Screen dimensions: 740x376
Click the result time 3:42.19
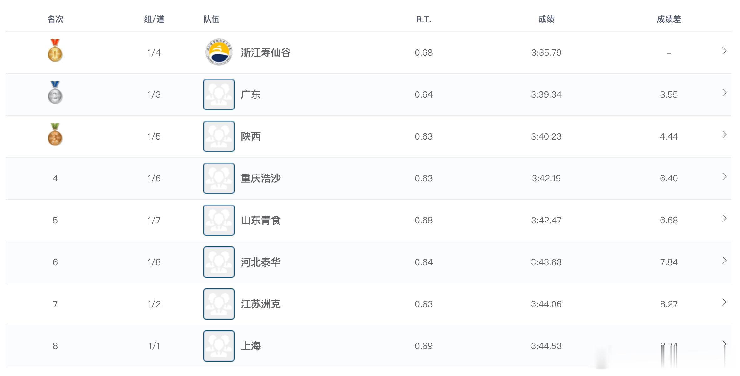pos(546,178)
